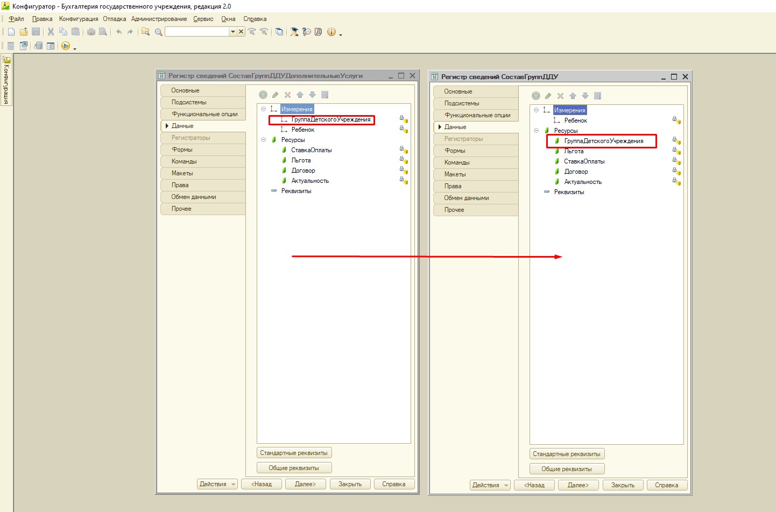The width and height of the screenshot is (776, 512).
Task: Collapse Ресурсы node in СоставГруппДДУ window
Action: pyautogui.click(x=536, y=131)
